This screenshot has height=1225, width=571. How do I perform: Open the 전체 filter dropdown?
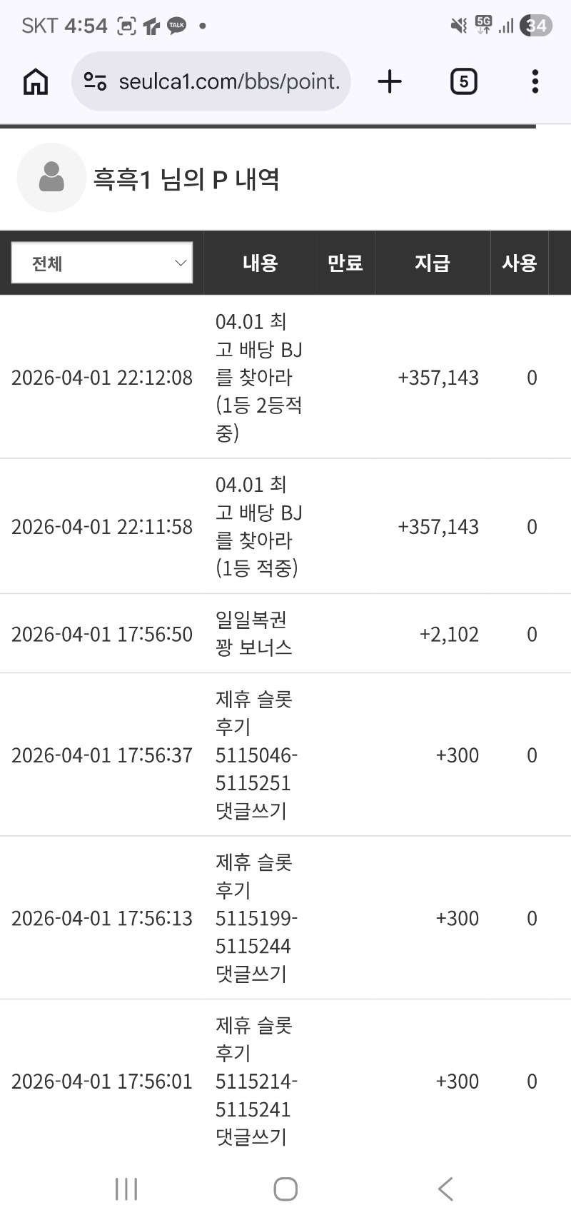pos(102,263)
